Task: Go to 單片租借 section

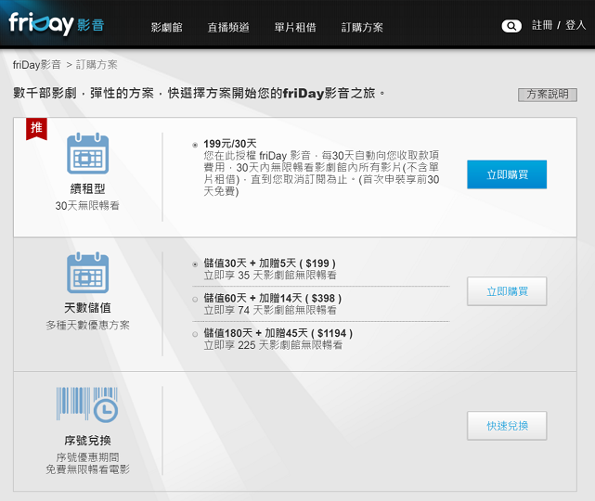Action: click(295, 27)
